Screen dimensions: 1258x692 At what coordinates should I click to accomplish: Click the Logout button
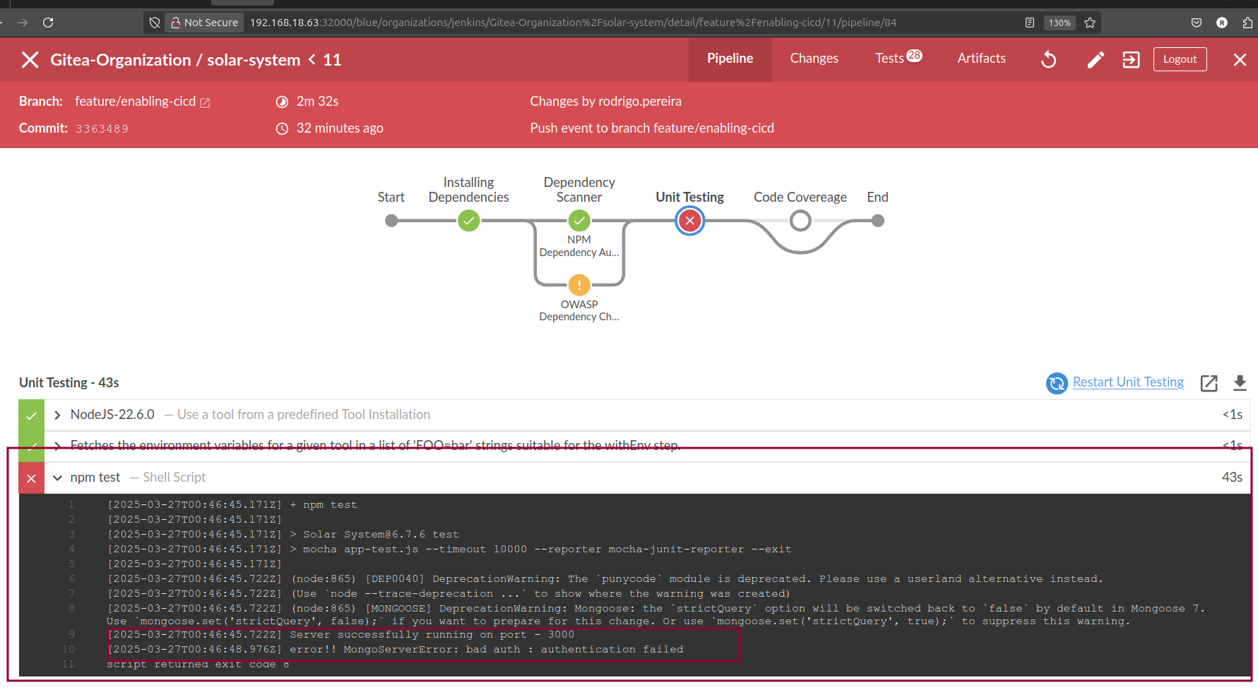tap(1180, 59)
